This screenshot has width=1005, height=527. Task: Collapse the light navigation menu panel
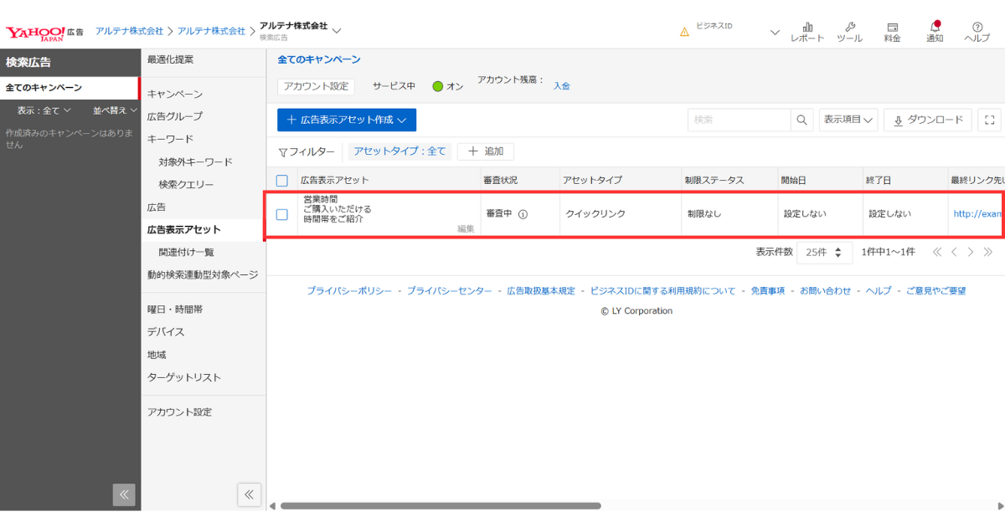point(249,494)
